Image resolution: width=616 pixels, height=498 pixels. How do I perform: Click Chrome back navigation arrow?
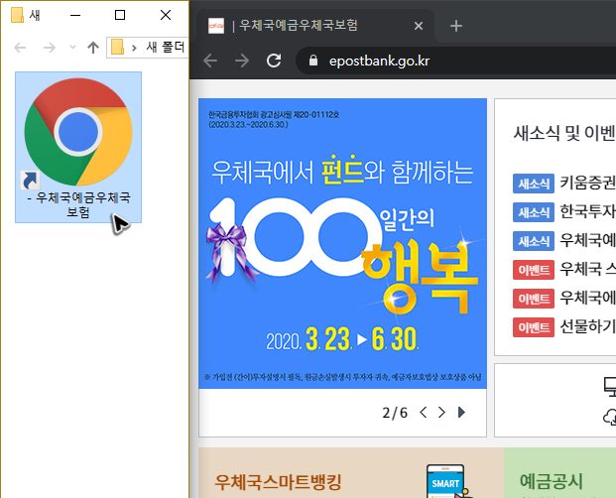point(210,61)
